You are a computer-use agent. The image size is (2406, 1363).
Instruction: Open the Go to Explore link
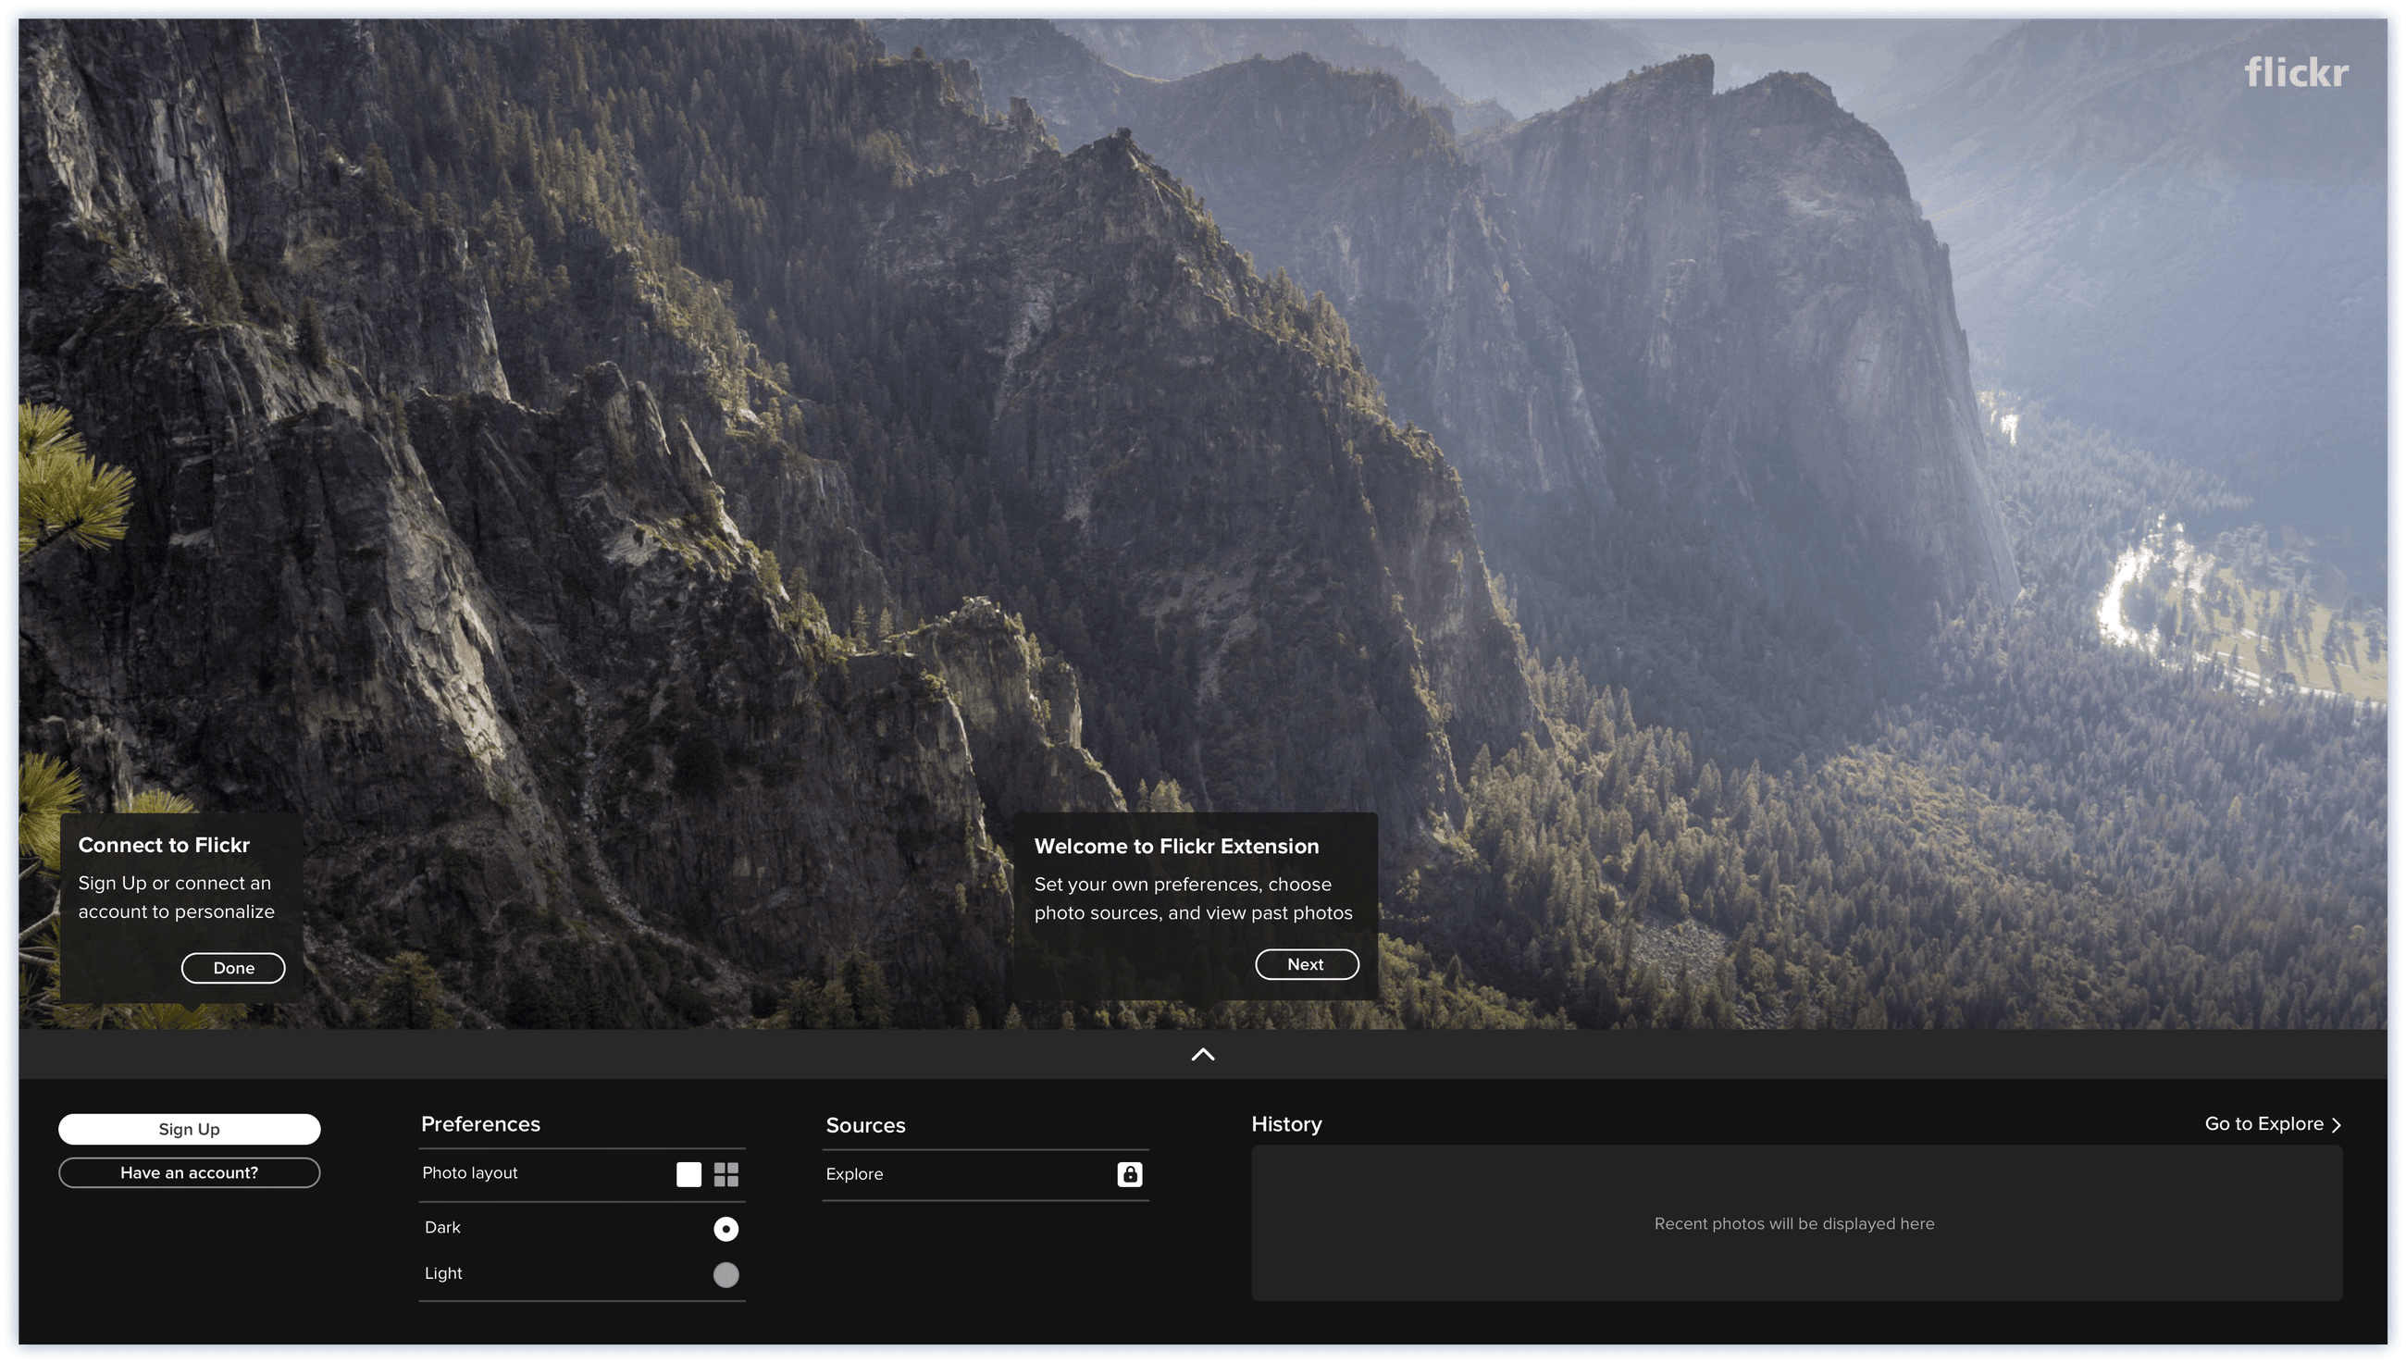click(2272, 1124)
